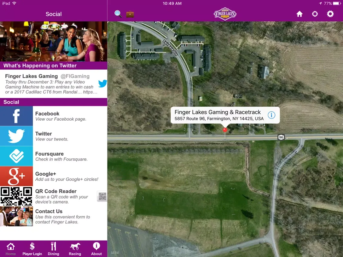Open the Finger Lakes Gaming tweet
The height and width of the screenshot is (257, 343).
pyautogui.click(x=54, y=84)
